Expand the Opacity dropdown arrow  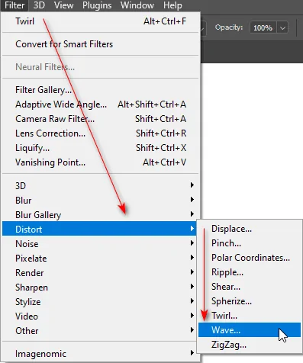pos(282,27)
